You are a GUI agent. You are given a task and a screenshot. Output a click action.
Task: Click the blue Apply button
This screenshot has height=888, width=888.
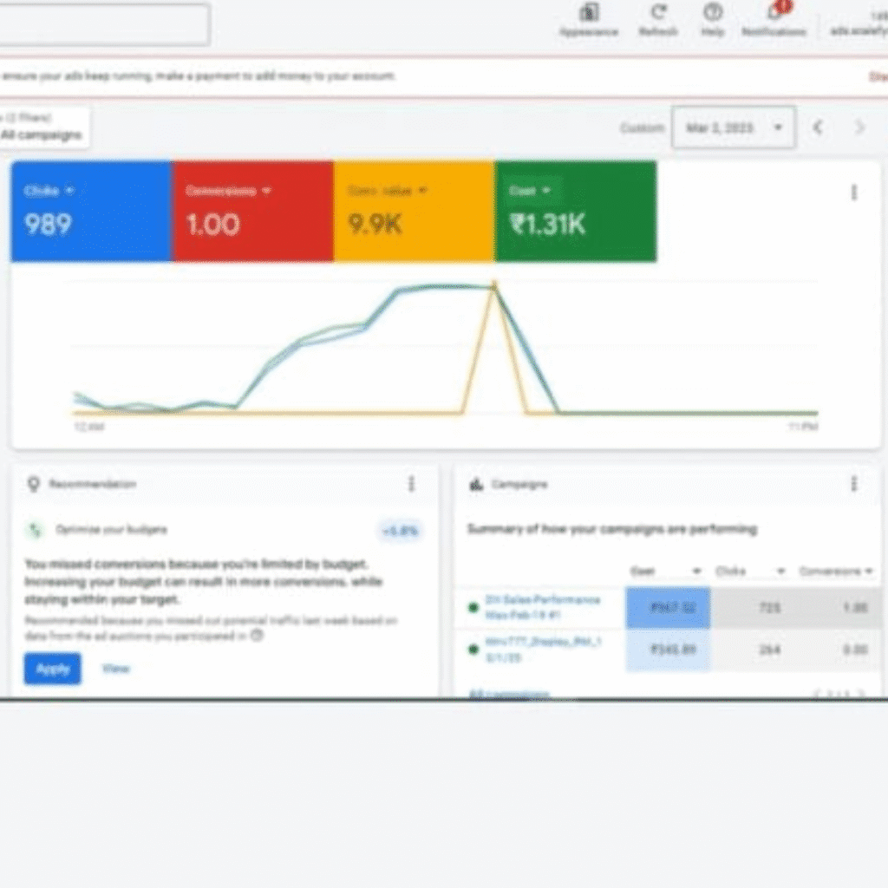[x=52, y=669]
